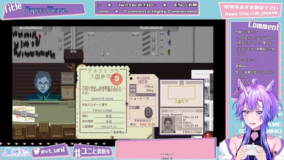Screen dimensions: 284x160
Task: Click the UNITED FEDERATION passport header
Action: tap(181, 111)
